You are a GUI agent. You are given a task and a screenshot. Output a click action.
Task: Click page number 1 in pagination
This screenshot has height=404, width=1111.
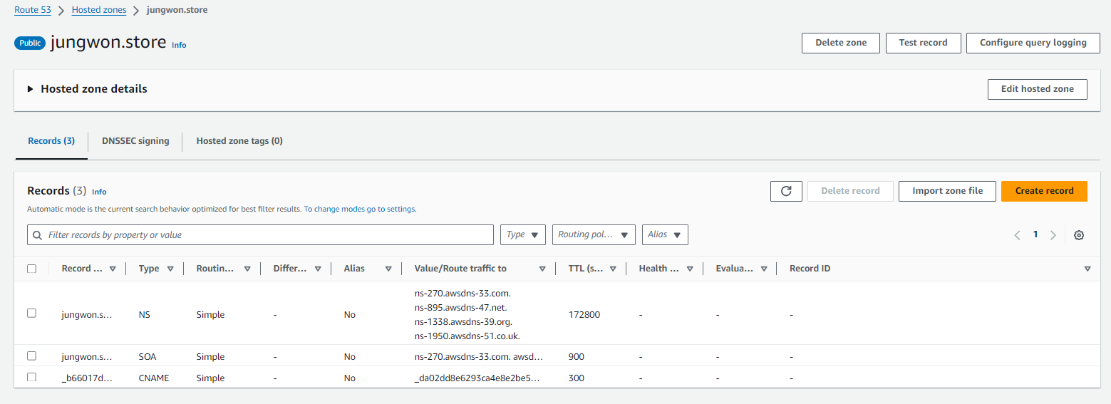1035,234
